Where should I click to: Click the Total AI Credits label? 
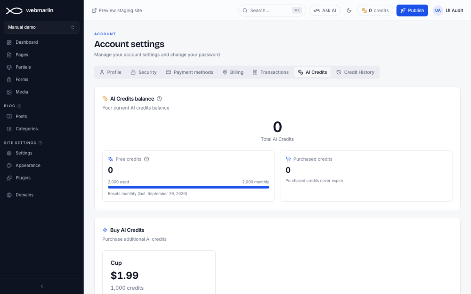277,139
